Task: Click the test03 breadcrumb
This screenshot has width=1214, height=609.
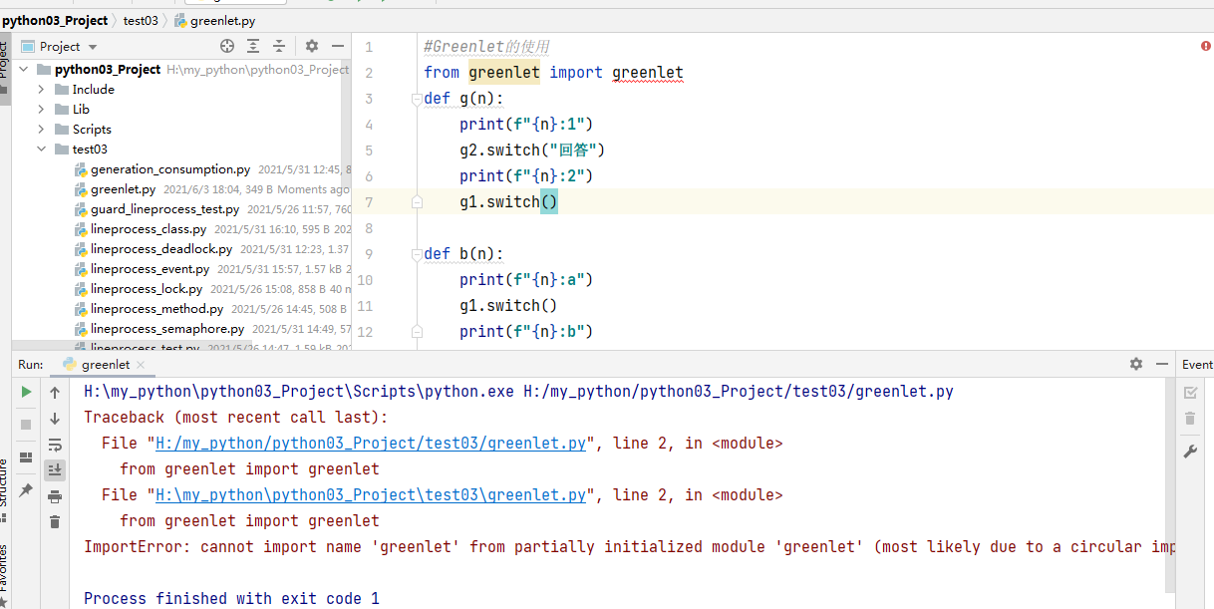Action: click(x=141, y=20)
